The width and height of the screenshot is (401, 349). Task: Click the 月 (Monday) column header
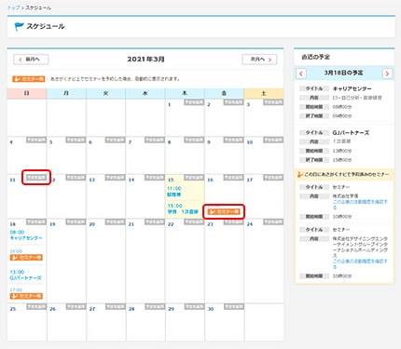(x=66, y=93)
